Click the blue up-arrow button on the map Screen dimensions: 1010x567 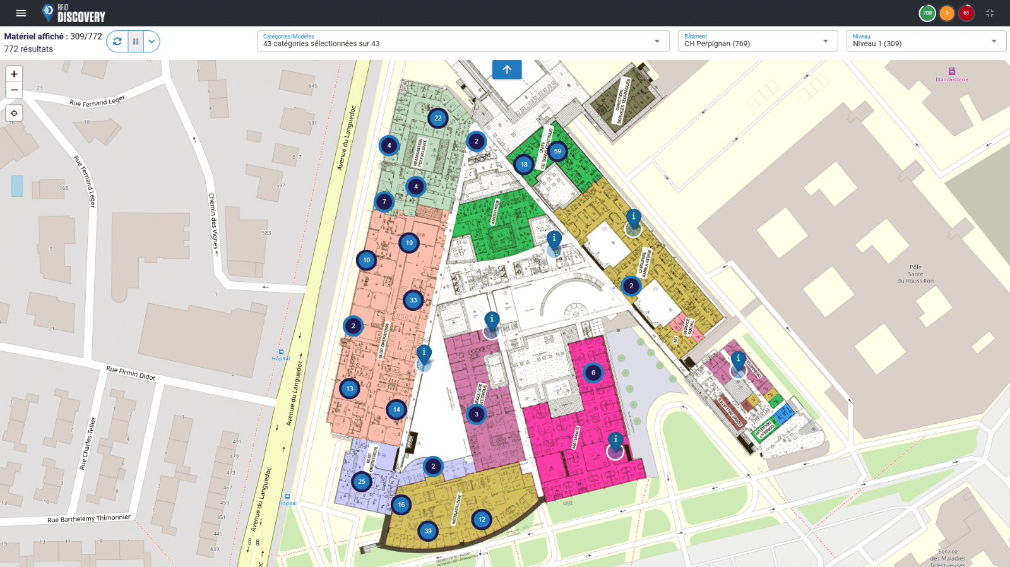tap(507, 69)
